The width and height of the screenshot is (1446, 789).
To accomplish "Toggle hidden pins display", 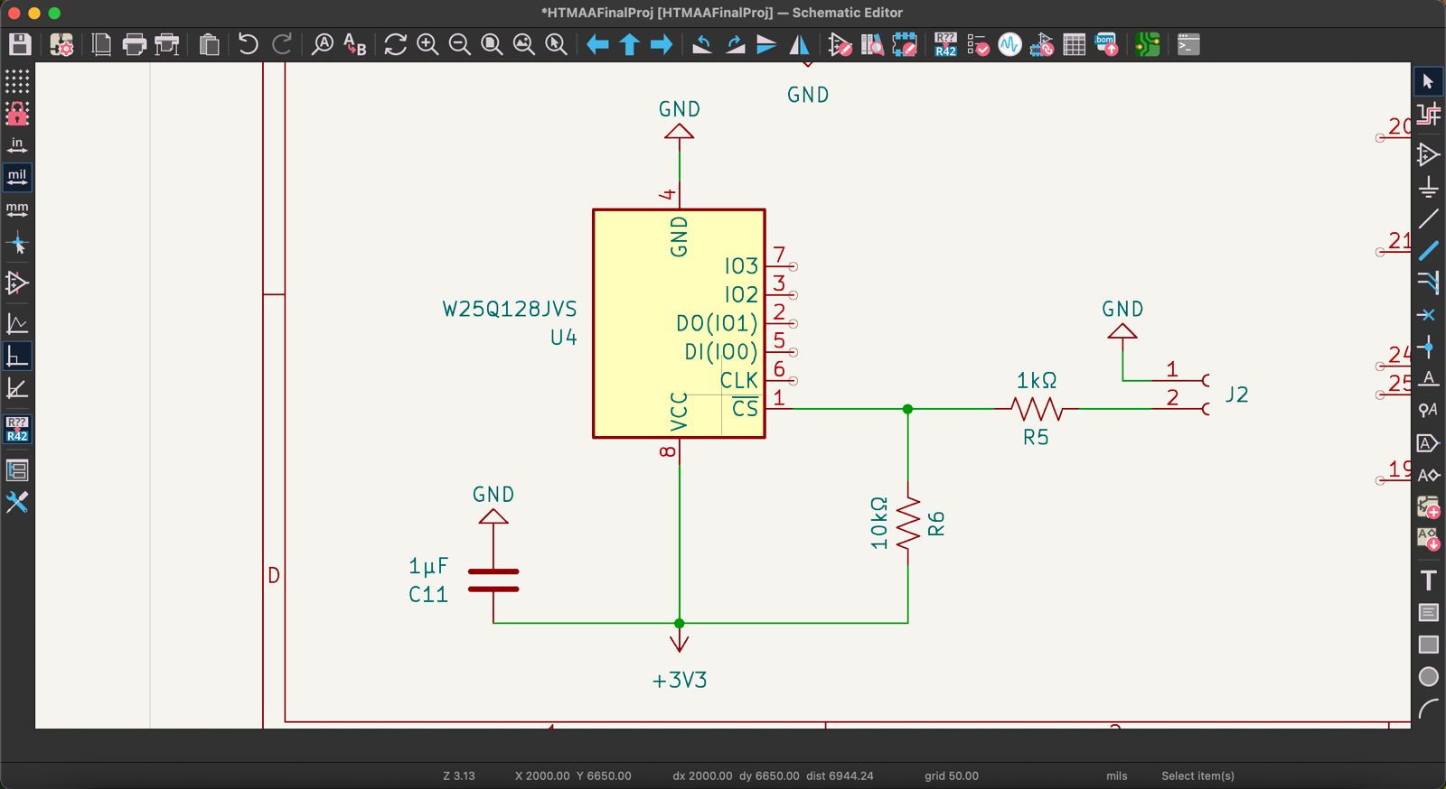I will click(x=17, y=283).
